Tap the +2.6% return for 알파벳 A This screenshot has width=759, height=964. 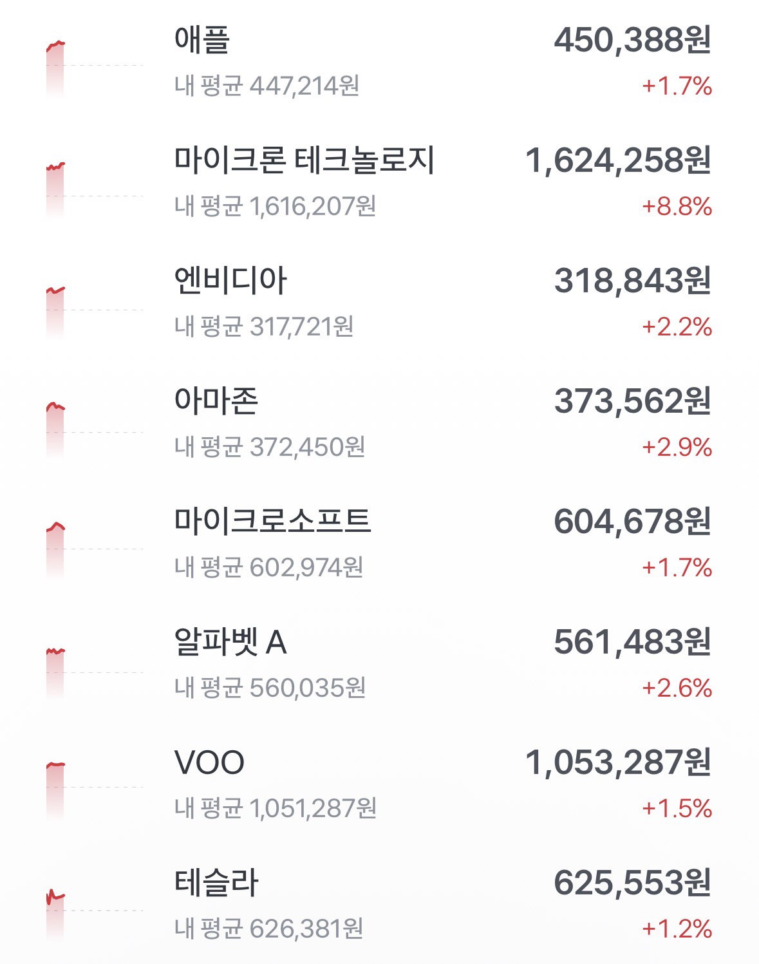coord(677,688)
